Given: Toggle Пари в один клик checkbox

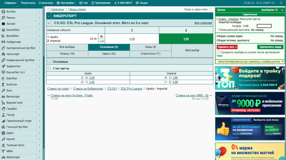Looking at the screenshot, I should point(211,10).
